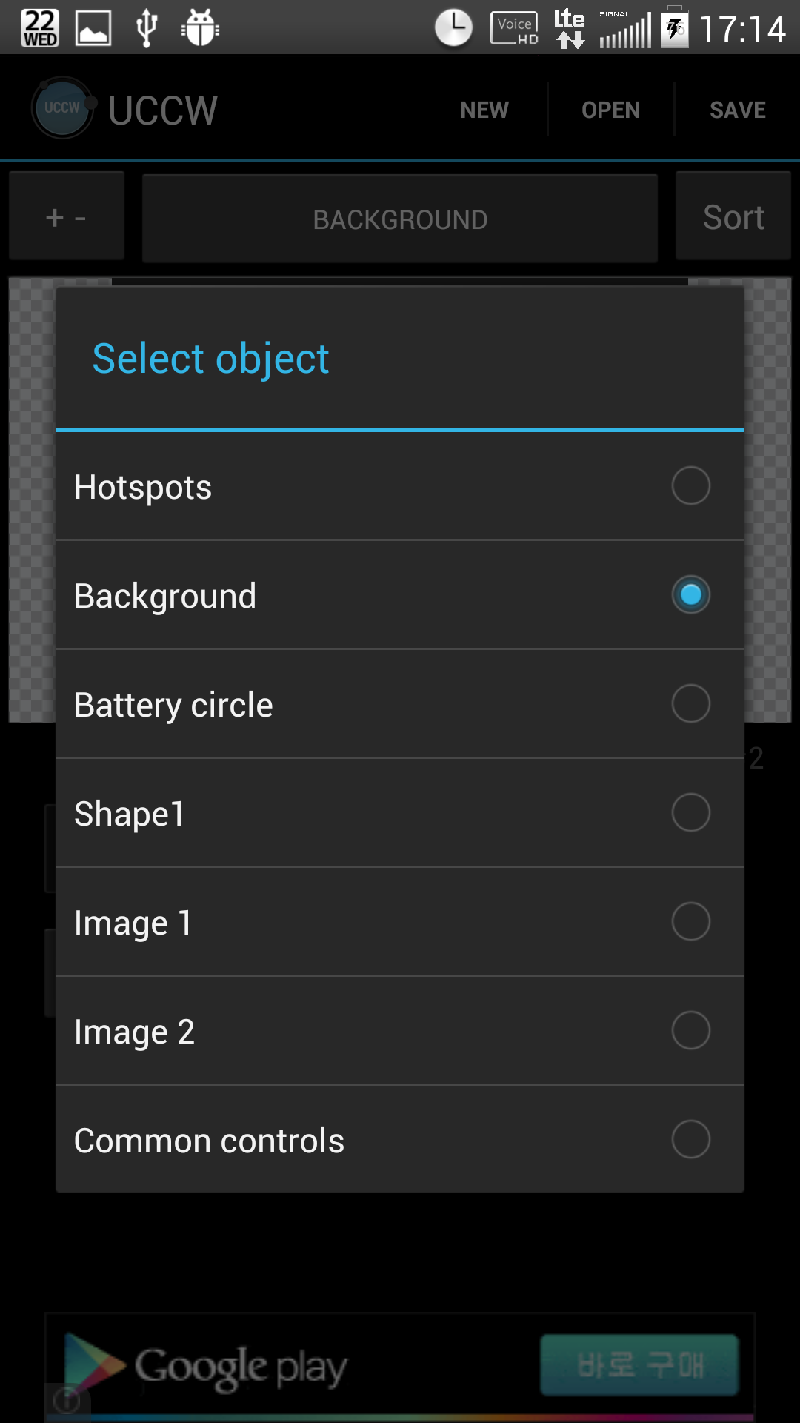Viewport: 800px width, 1423px height.
Task: Open the BACKGROUND object selector dropdown
Action: coord(400,219)
